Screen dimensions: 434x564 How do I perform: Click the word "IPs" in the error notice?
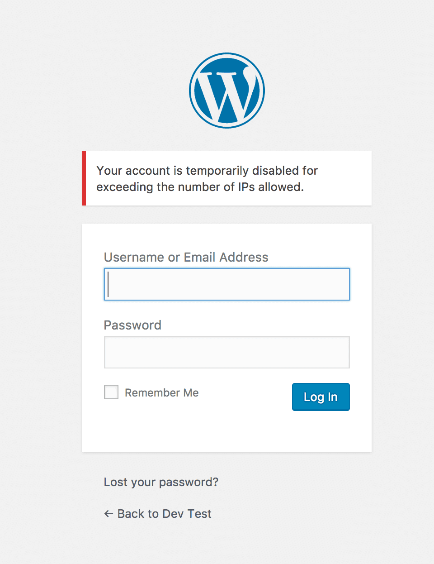246,187
